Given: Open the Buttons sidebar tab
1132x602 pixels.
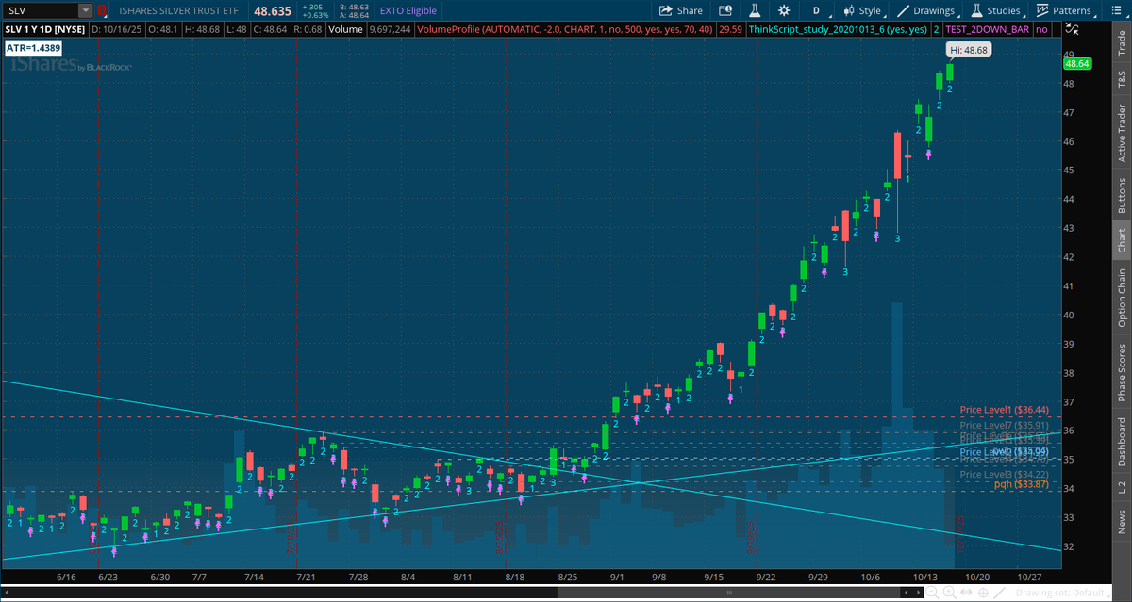Looking at the screenshot, I should (x=1122, y=196).
